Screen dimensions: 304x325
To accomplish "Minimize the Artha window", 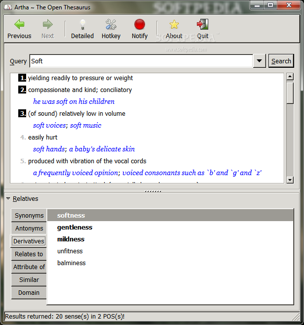I will [x=257, y=5].
